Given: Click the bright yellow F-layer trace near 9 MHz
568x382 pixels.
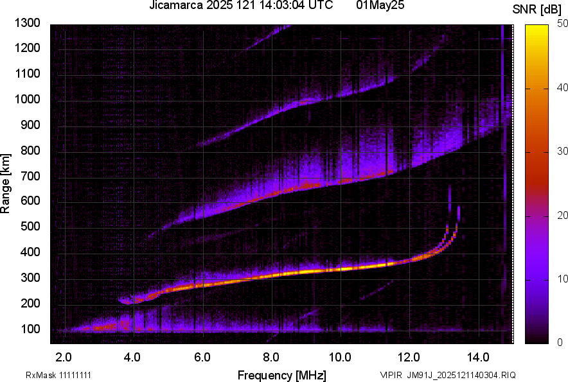Looking at the screenshot, I should 306,271.
